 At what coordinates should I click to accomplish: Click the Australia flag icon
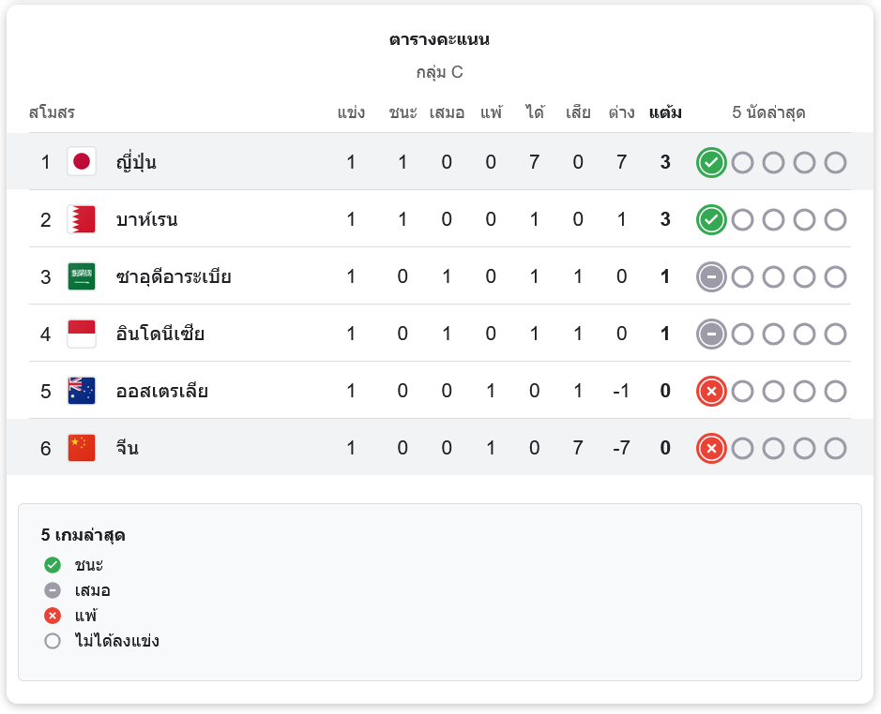tap(82, 391)
